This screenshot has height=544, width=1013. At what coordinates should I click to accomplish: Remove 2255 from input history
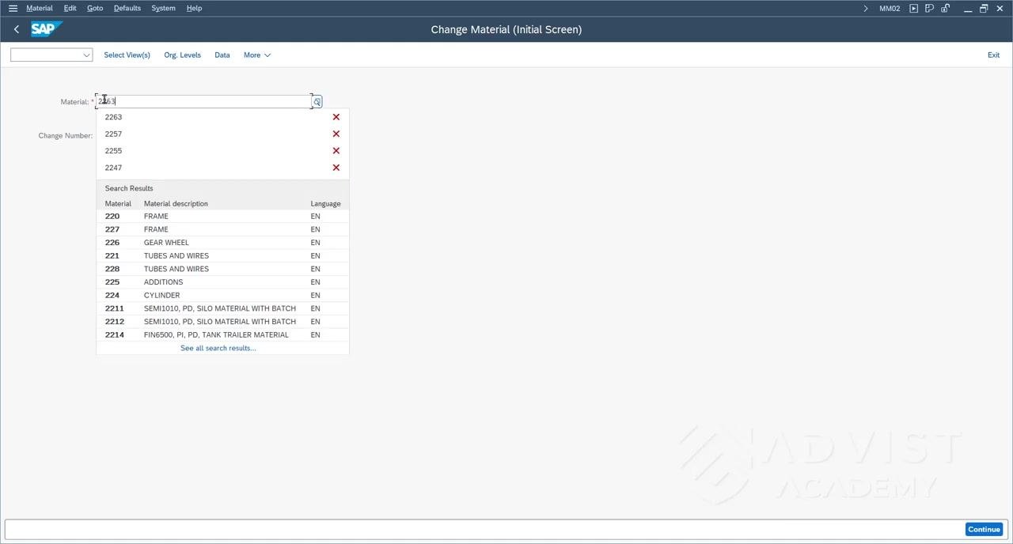tap(336, 151)
